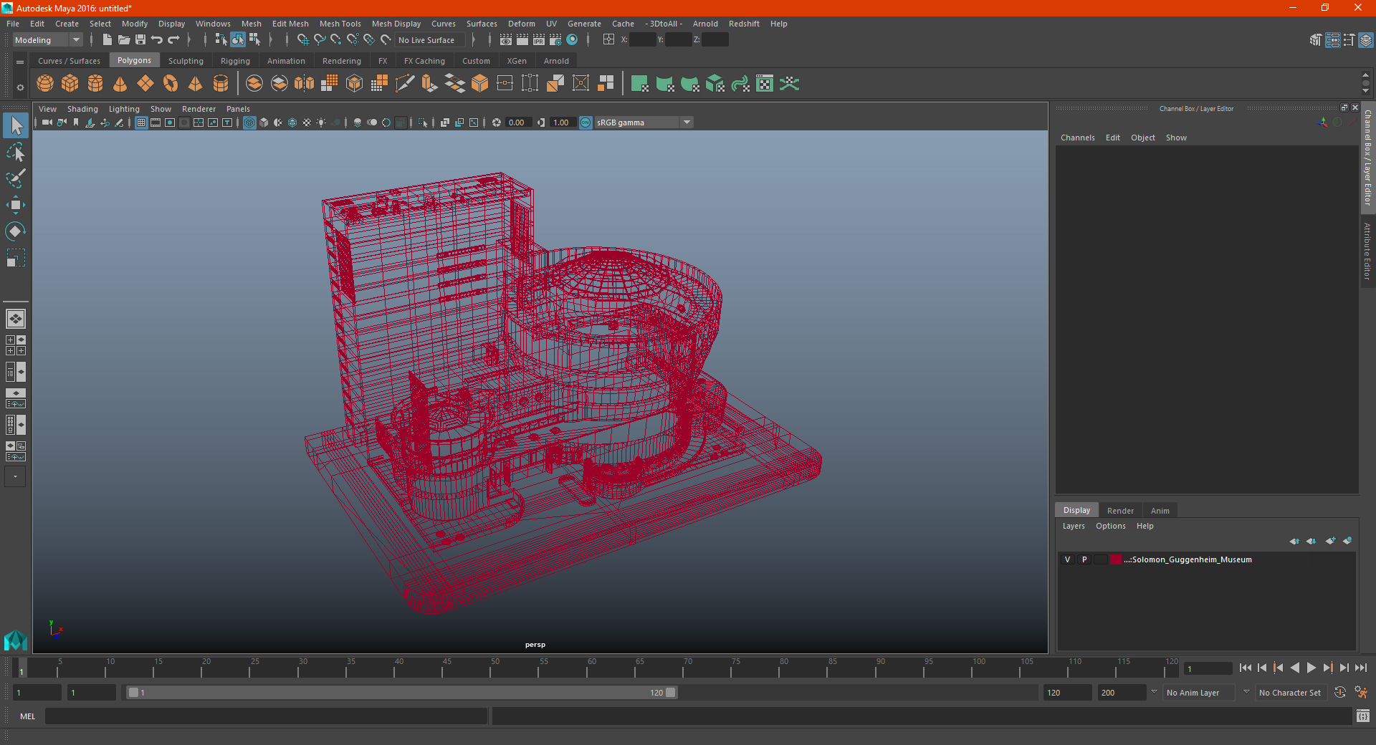Open the Render View window
Image resolution: width=1376 pixels, height=745 pixels.
pyautogui.click(x=506, y=40)
